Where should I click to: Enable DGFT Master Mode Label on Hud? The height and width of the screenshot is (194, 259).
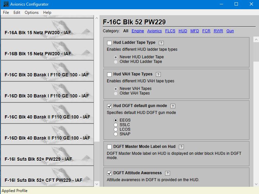109,147
